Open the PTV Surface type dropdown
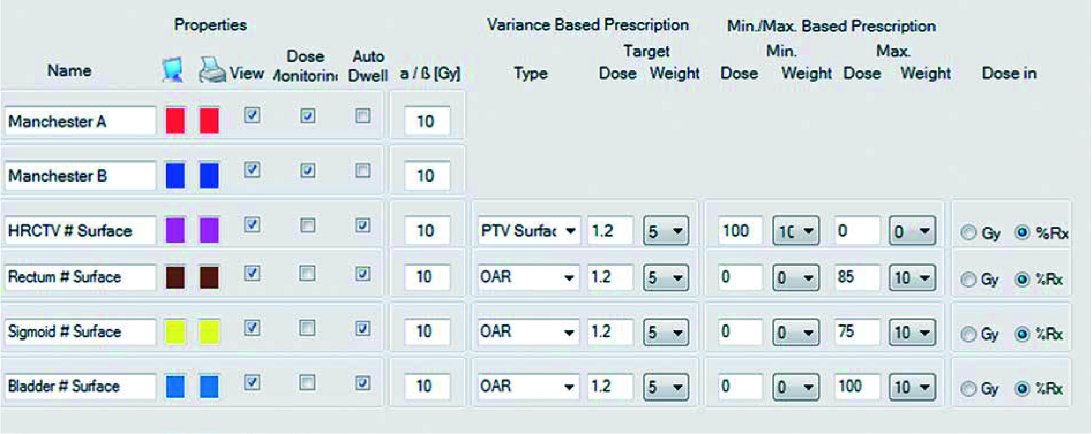Image resolution: width=1092 pixels, height=434 pixels. click(x=570, y=231)
